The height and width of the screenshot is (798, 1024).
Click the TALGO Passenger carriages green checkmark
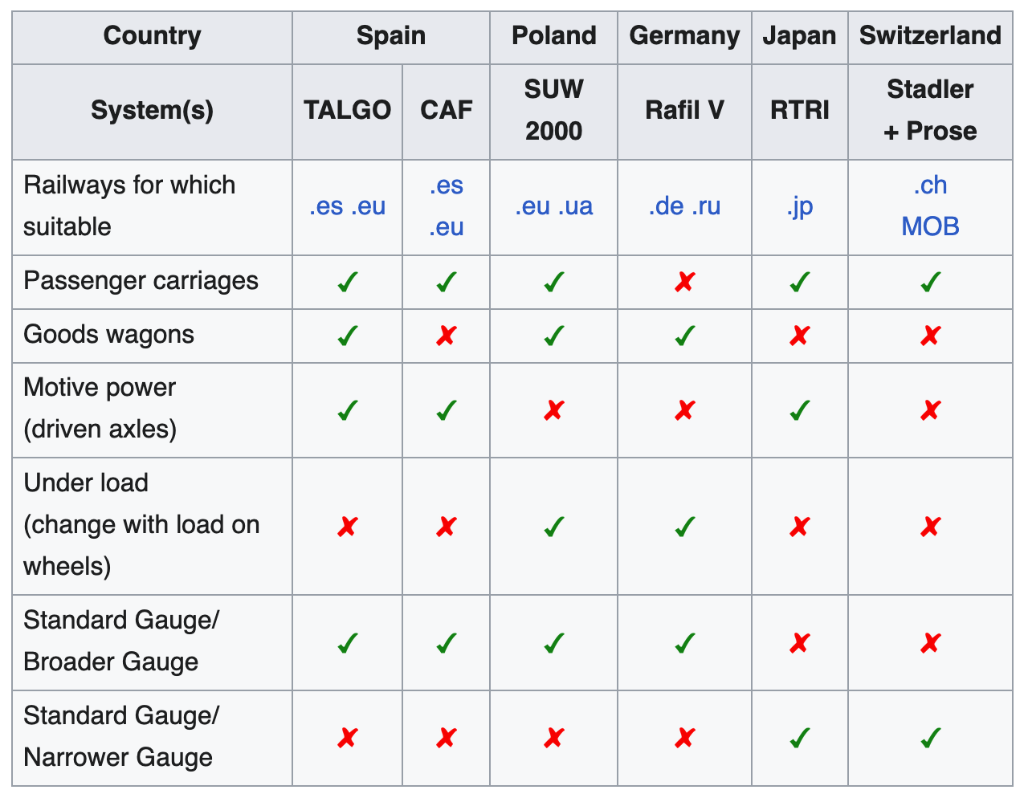348,283
